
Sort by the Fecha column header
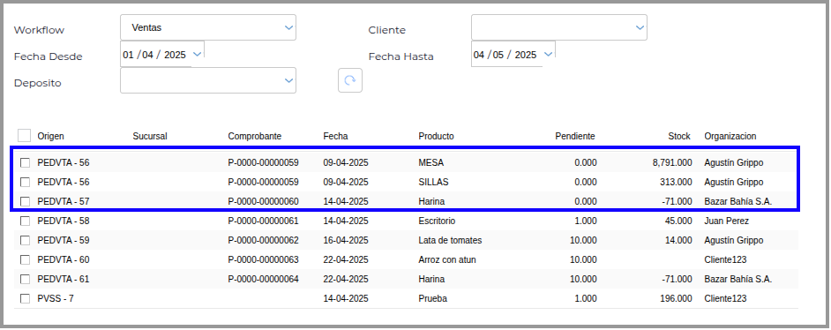click(335, 136)
